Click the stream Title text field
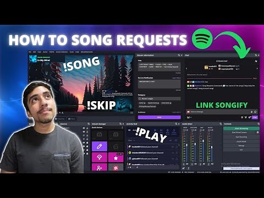This screenshot has height=198, width=264. (x=159, y=67)
